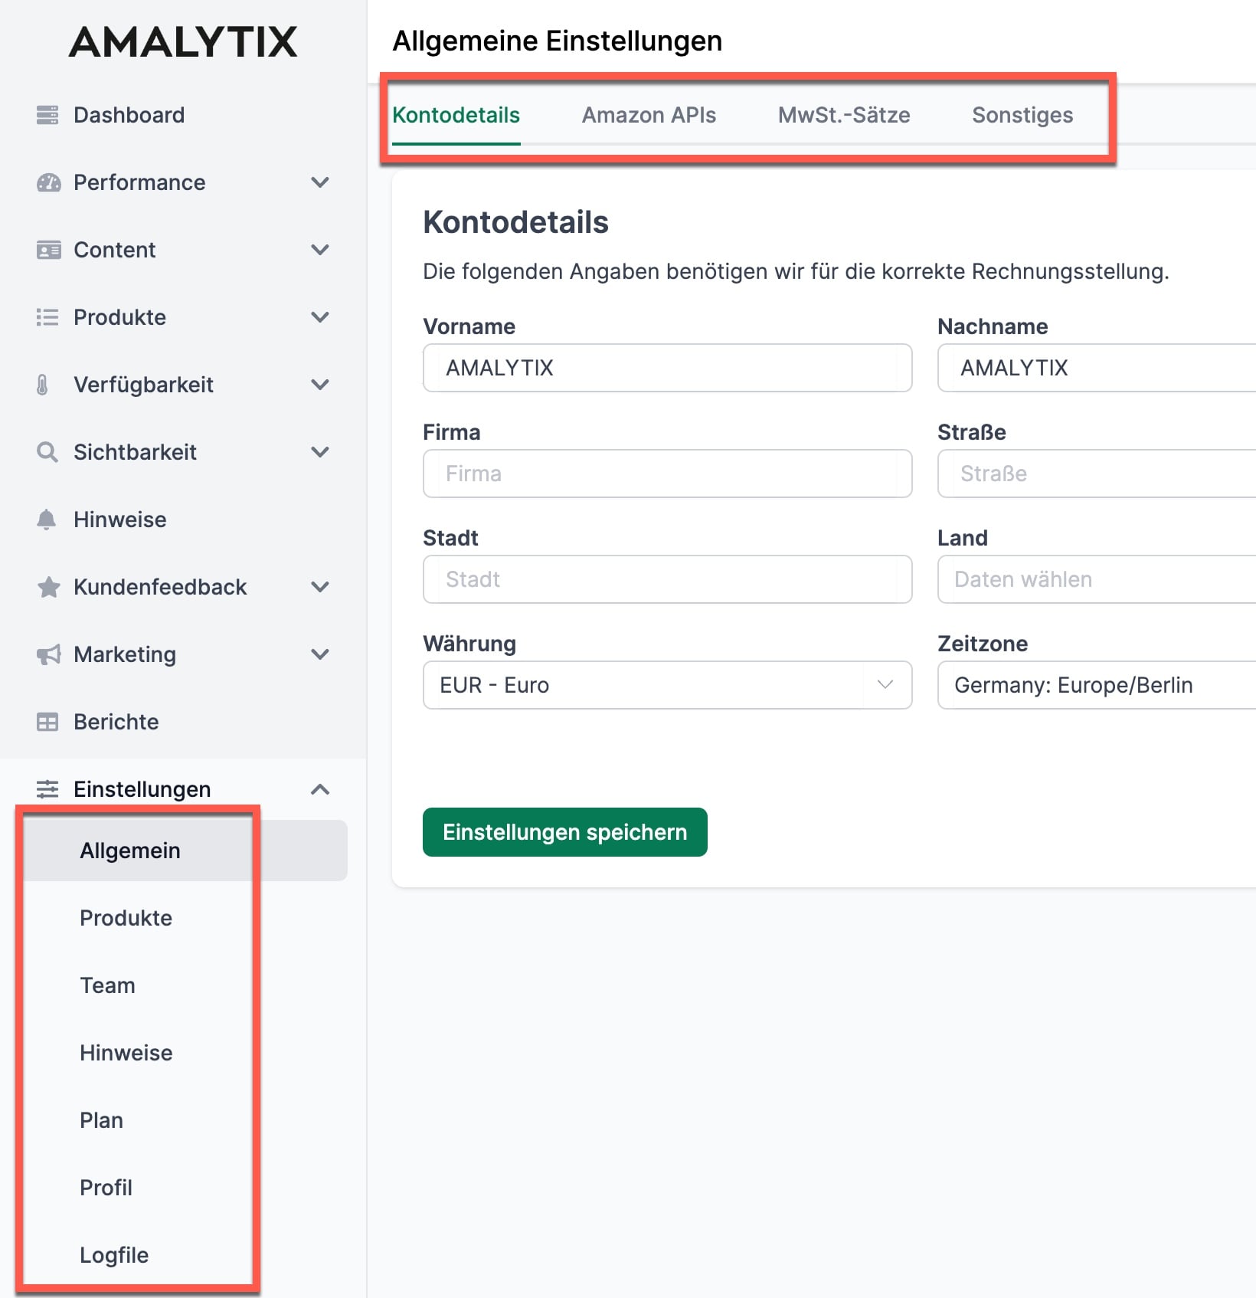Screen dimensions: 1256x1298
Task: Click the Marketing megaphone icon
Action: coord(48,654)
